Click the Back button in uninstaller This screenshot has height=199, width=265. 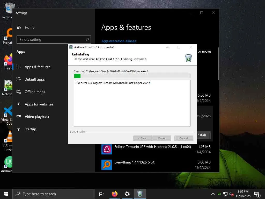pyautogui.click(x=142, y=138)
